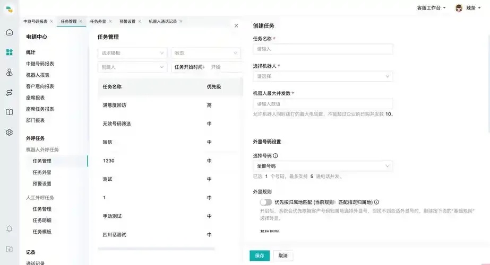The image size is (490, 265).
Task: Select 任务外显 in left menu
Action: [42, 172]
